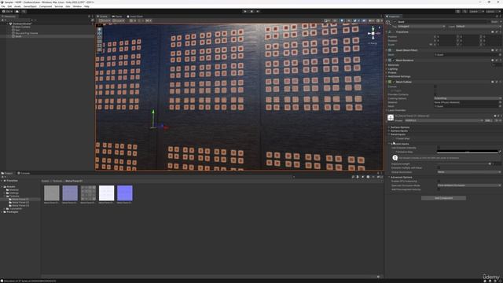Start Play mode
The image size is (503, 283).
(245, 12)
